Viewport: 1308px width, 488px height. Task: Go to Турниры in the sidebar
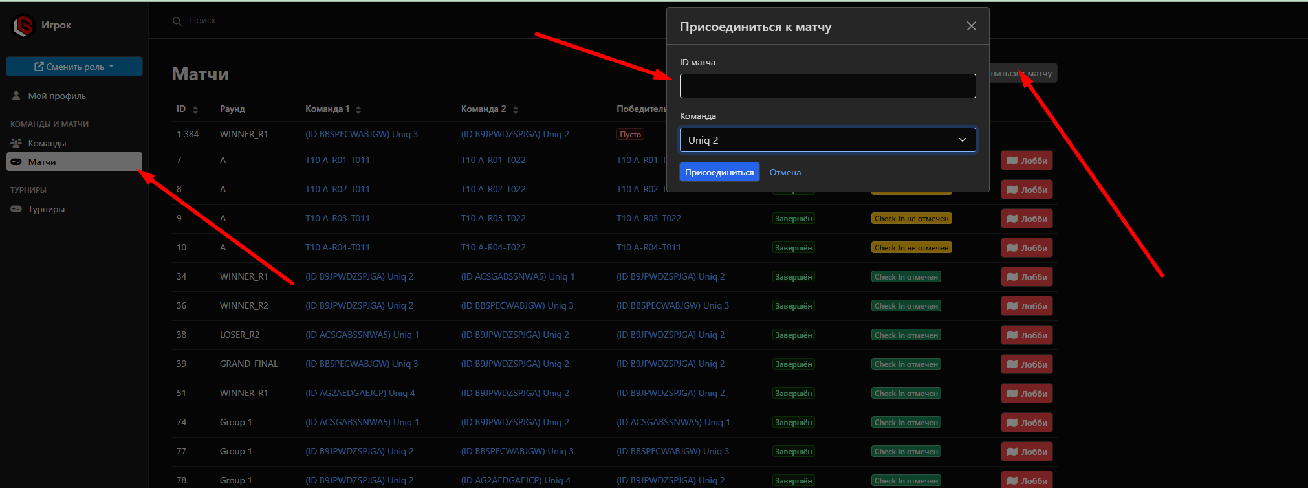tap(46, 209)
